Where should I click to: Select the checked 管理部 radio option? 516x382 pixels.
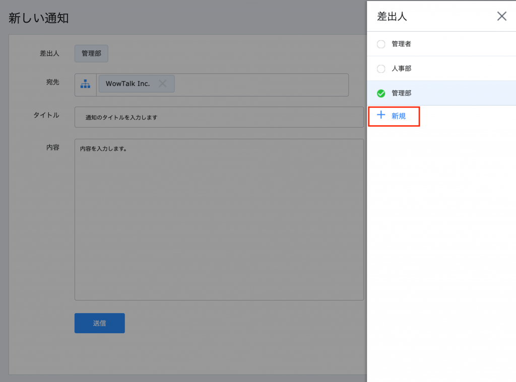(381, 94)
